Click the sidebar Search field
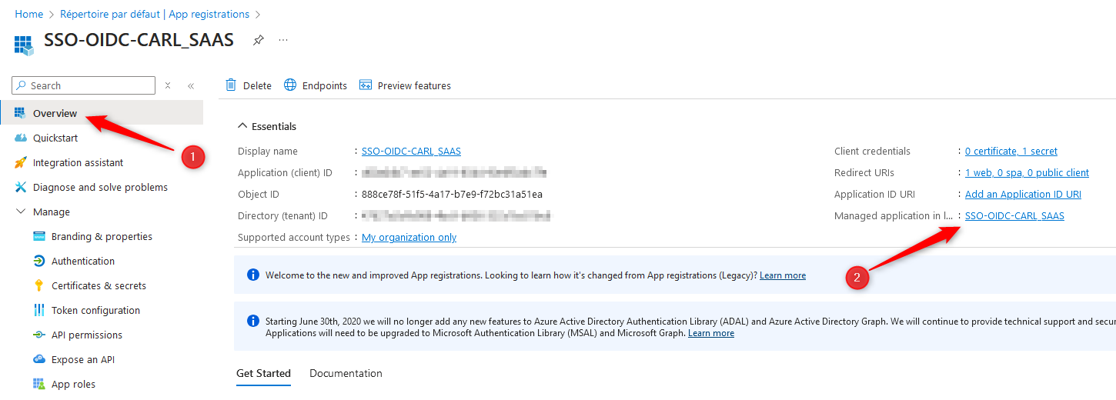Viewport: 1116px width, 400px height. (x=84, y=85)
